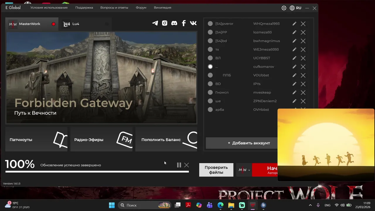Select the ше account radio button
The height and width of the screenshot is (211, 375).
click(x=210, y=101)
